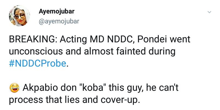
Task: Click the word process in the last line
Action: pos(26,100)
